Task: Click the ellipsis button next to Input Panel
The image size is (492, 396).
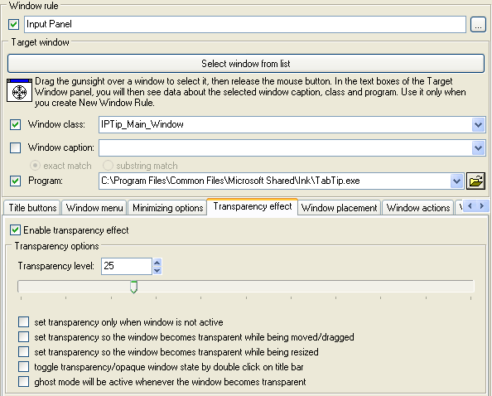Action: (x=478, y=25)
